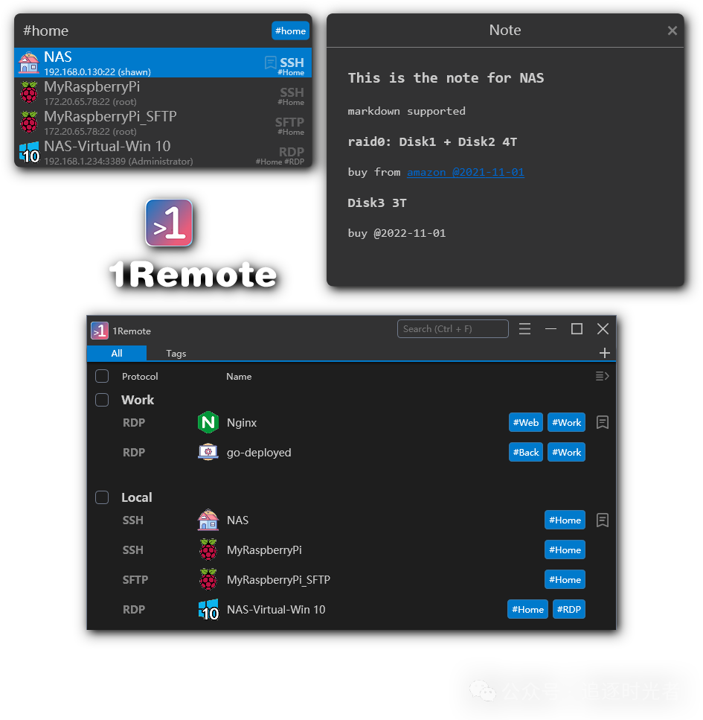Toggle the Work group checkbox
This screenshot has height=720, width=703.
point(102,400)
